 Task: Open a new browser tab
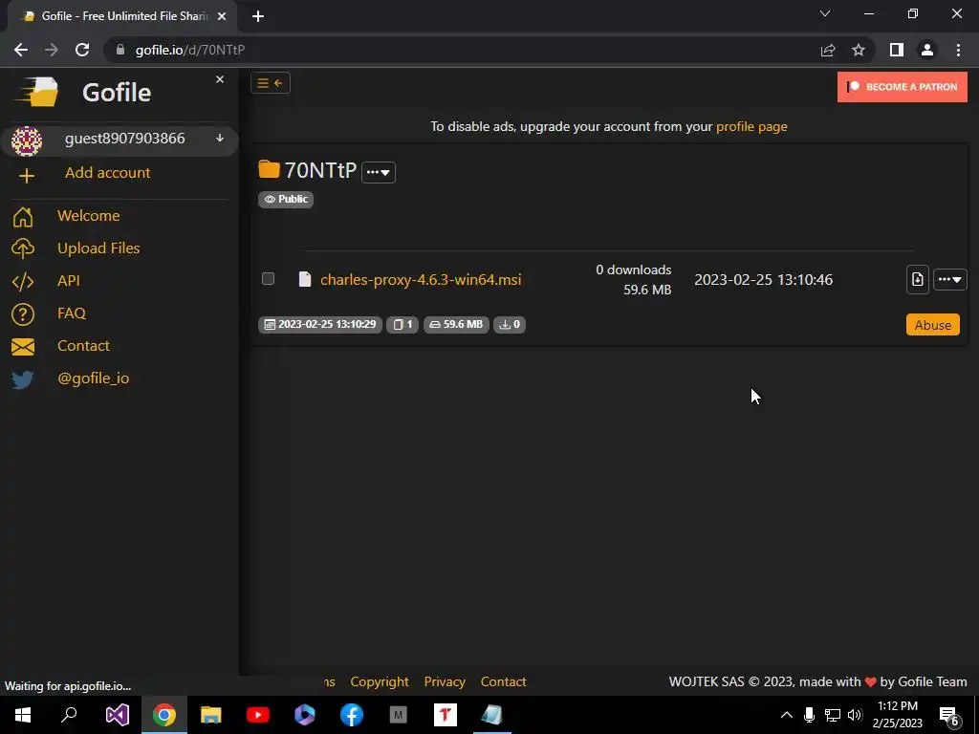pyautogui.click(x=258, y=16)
